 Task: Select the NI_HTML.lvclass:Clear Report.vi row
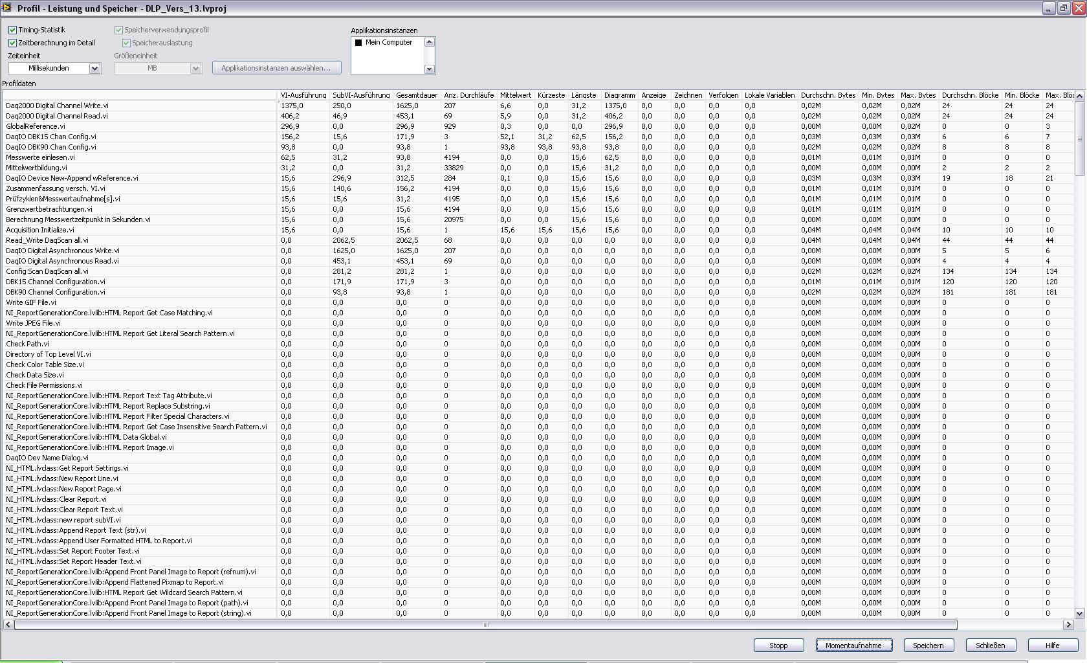tap(538, 499)
